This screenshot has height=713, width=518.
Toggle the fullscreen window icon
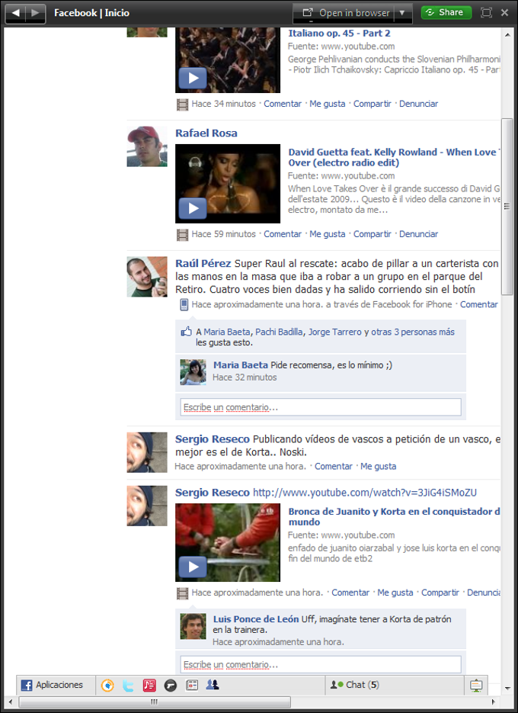(486, 13)
